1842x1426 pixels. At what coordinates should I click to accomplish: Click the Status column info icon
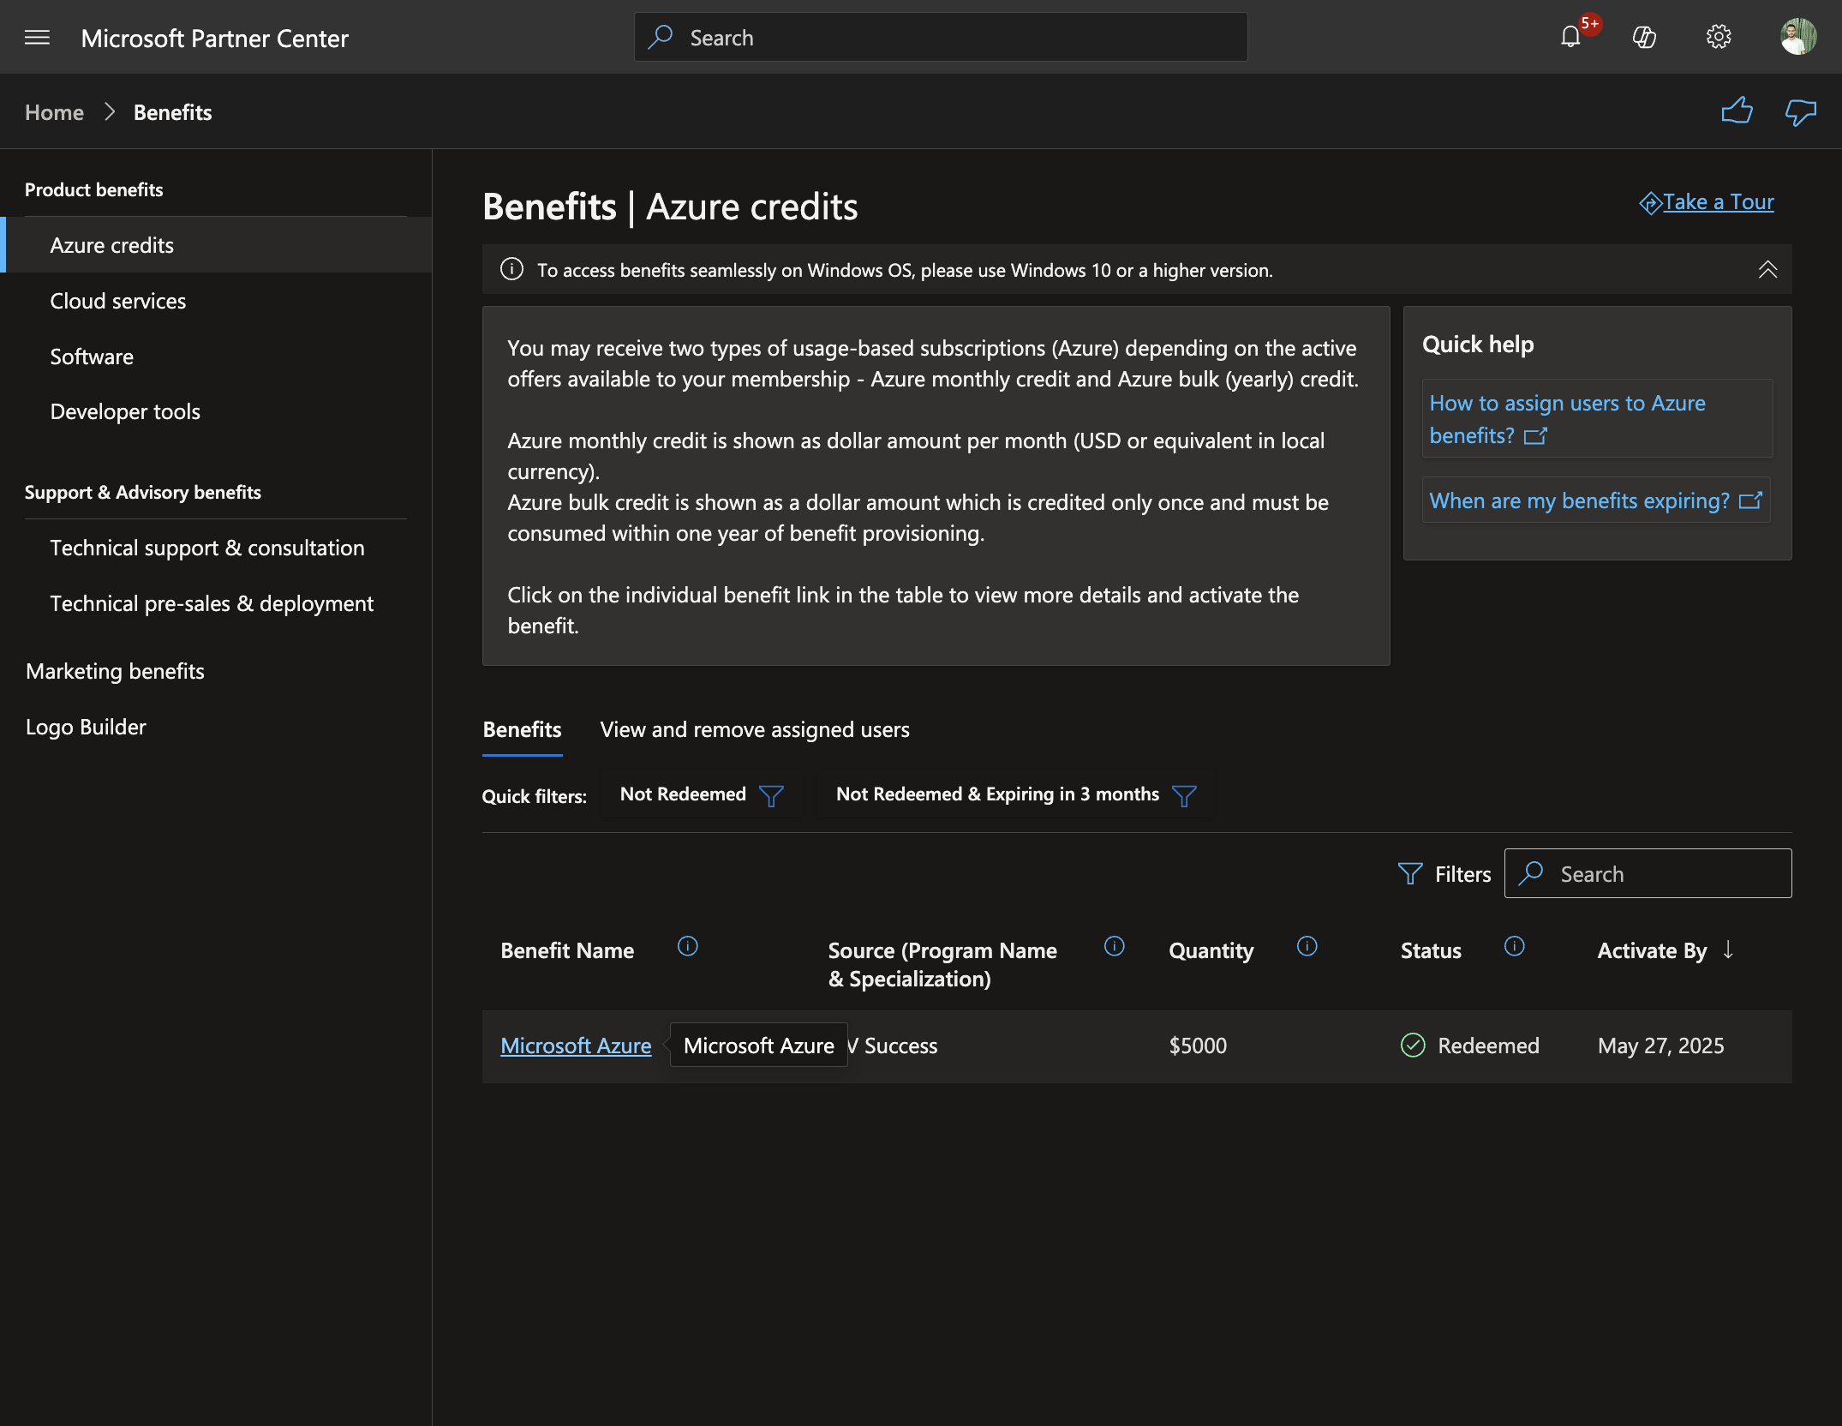coord(1515,946)
